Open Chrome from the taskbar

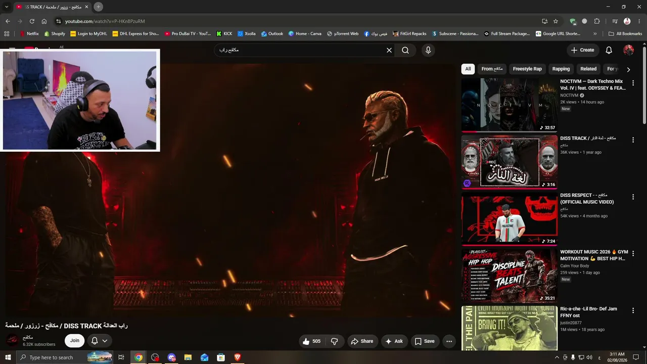pyautogui.click(x=138, y=357)
